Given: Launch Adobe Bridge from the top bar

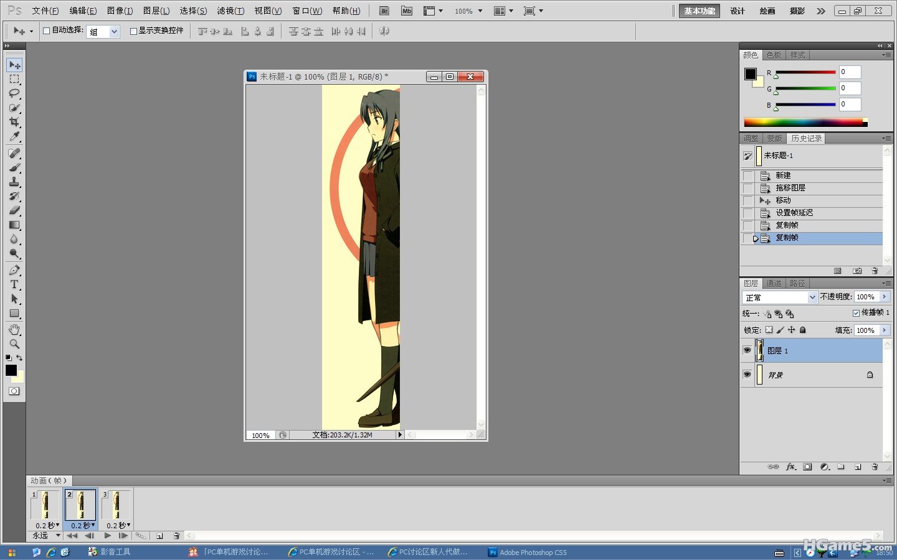Looking at the screenshot, I should tap(384, 11).
